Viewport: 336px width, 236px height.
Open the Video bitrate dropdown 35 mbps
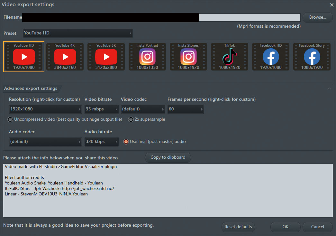click(x=102, y=109)
